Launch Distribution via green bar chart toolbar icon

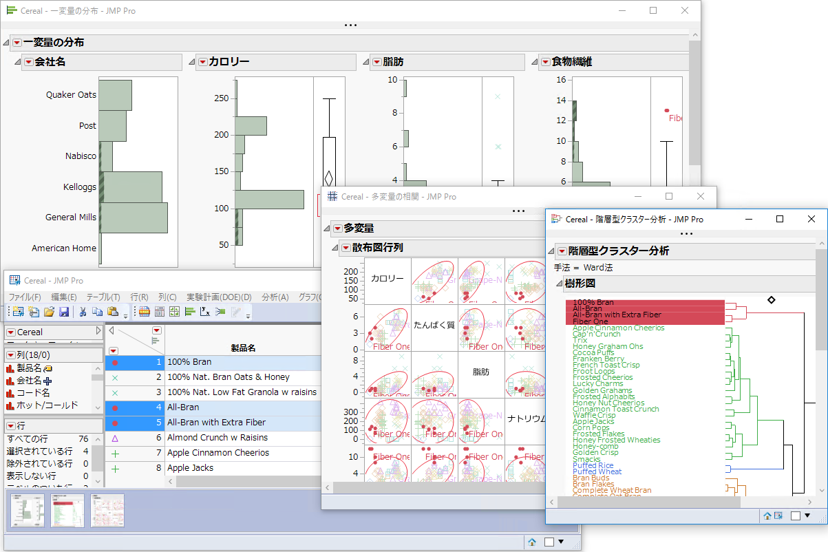pos(190,312)
